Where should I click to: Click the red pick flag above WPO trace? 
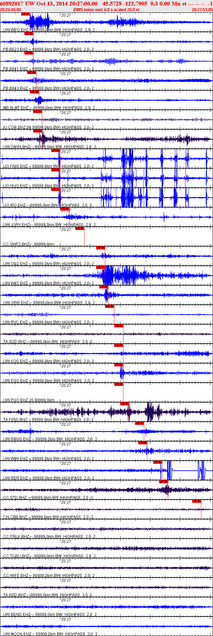point(25,14)
